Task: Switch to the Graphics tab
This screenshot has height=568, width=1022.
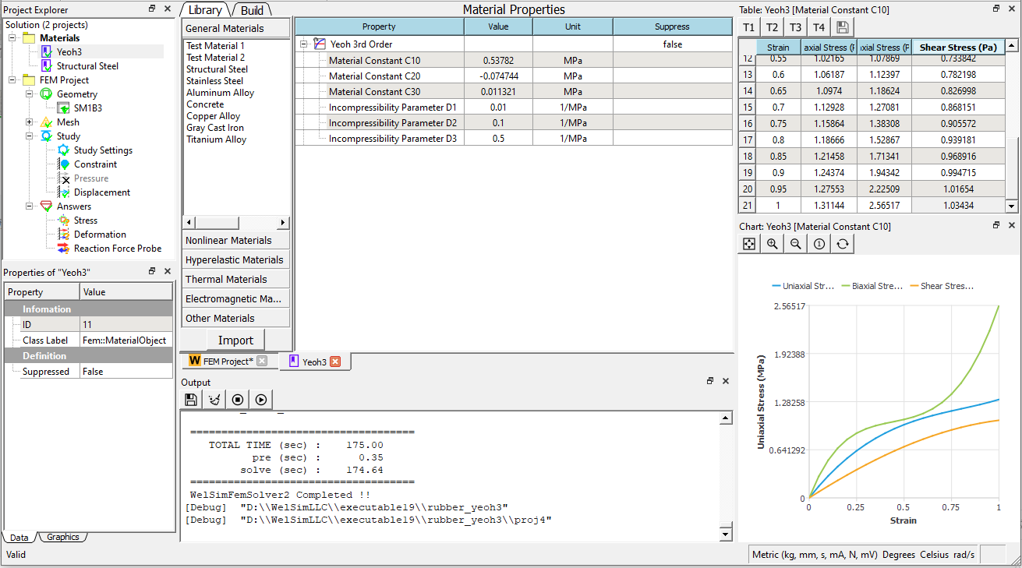Action: pyautogui.click(x=62, y=537)
